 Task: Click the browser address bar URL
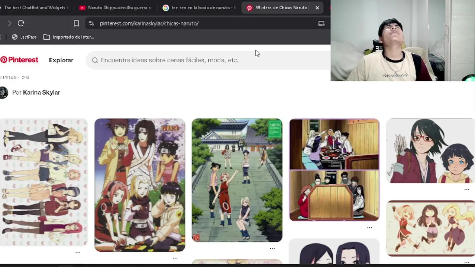point(149,23)
